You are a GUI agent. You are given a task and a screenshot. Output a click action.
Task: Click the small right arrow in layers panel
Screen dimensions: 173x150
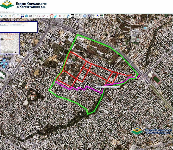(16, 52)
